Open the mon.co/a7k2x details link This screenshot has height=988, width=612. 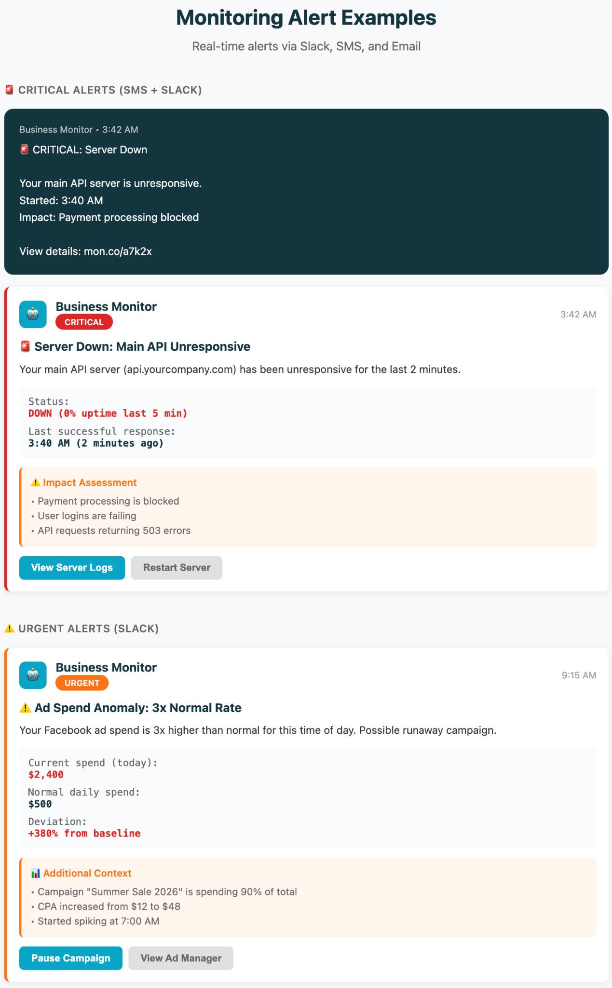point(118,251)
